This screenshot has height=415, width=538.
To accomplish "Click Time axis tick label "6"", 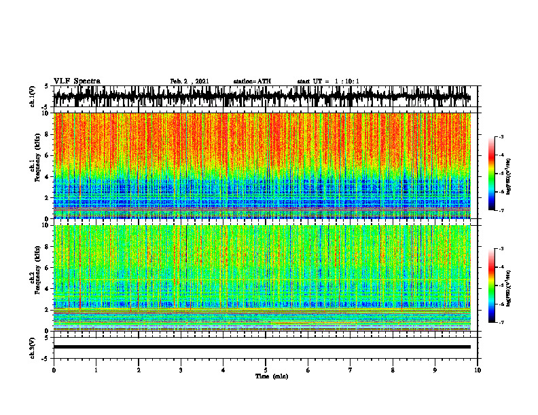I will [x=308, y=370].
